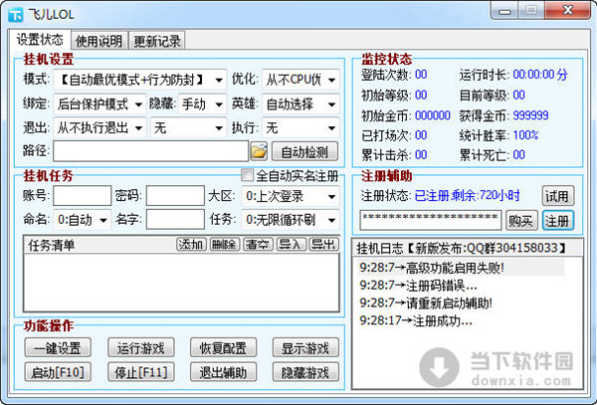Viewport: 597px width, 405px height.
Task: Open the 执行 dropdown showing 无
Action: tap(300, 128)
